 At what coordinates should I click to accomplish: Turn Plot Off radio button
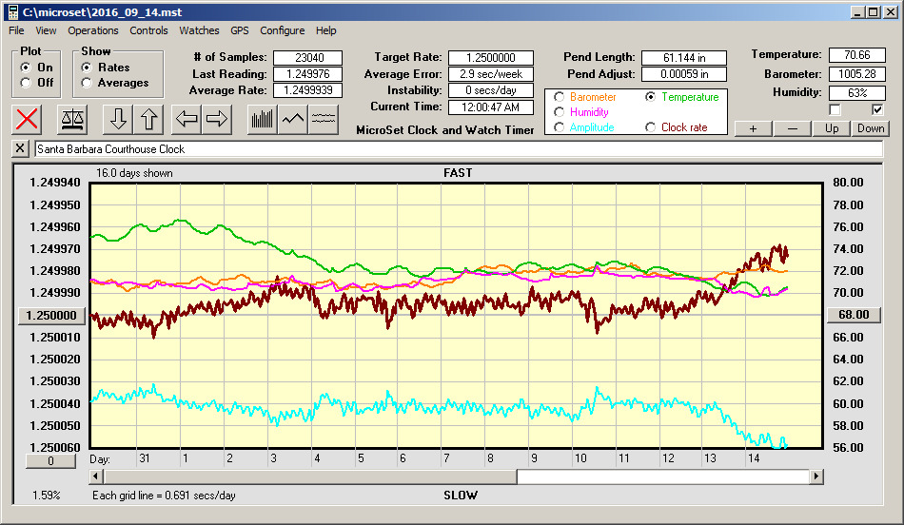26,83
